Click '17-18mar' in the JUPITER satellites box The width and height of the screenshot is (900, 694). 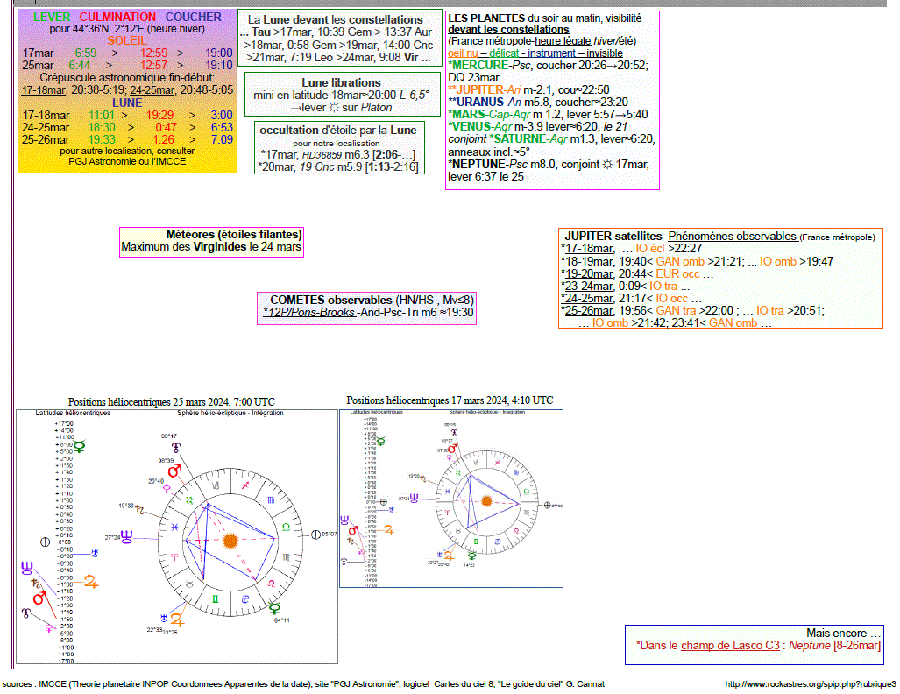pyautogui.click(x=590, y=249)
